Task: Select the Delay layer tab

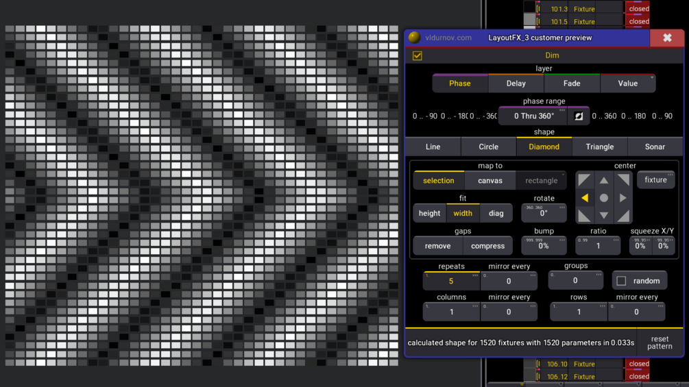Action: (x=516, y=84)
